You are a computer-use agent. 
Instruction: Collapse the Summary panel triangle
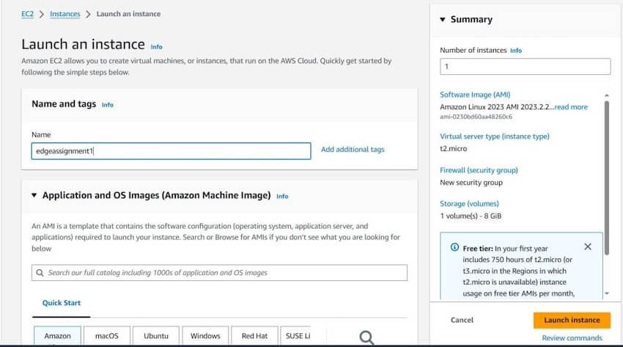pyautogui.click(x=443, y=20)
